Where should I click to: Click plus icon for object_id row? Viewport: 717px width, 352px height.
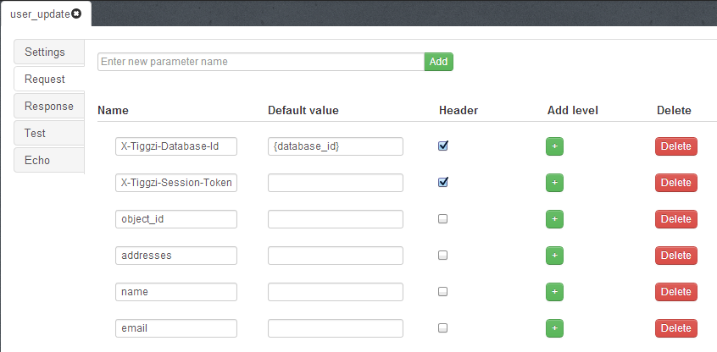tap(554, 219)
